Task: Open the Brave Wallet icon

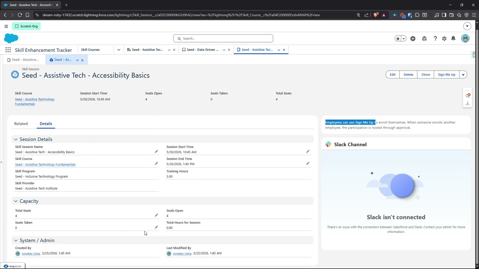Action: pos(451,15)
